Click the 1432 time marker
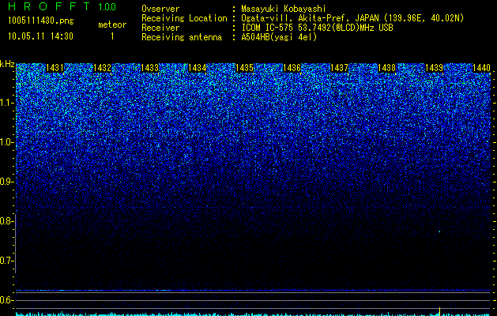The image size is (497, 316). (102, 68)
